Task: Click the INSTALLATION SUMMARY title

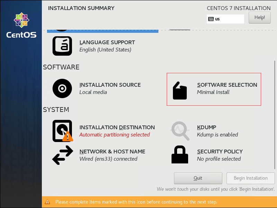Action: (x=81, y=8)
